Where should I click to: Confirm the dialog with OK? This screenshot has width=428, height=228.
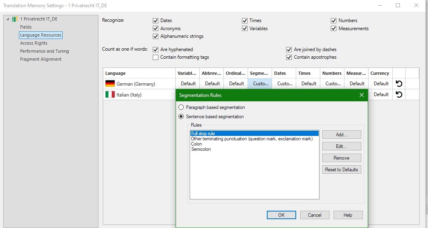pos(281,215)
